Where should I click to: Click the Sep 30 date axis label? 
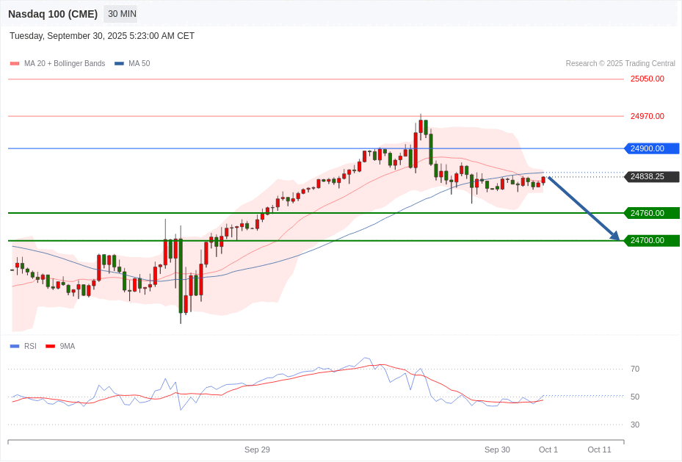point(497,450)
